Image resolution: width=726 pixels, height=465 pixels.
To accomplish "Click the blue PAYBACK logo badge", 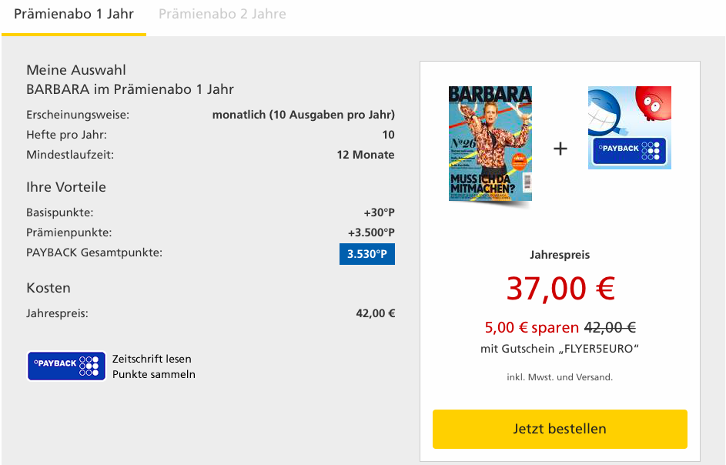I will pyautogui.click(x=66, y=366).
